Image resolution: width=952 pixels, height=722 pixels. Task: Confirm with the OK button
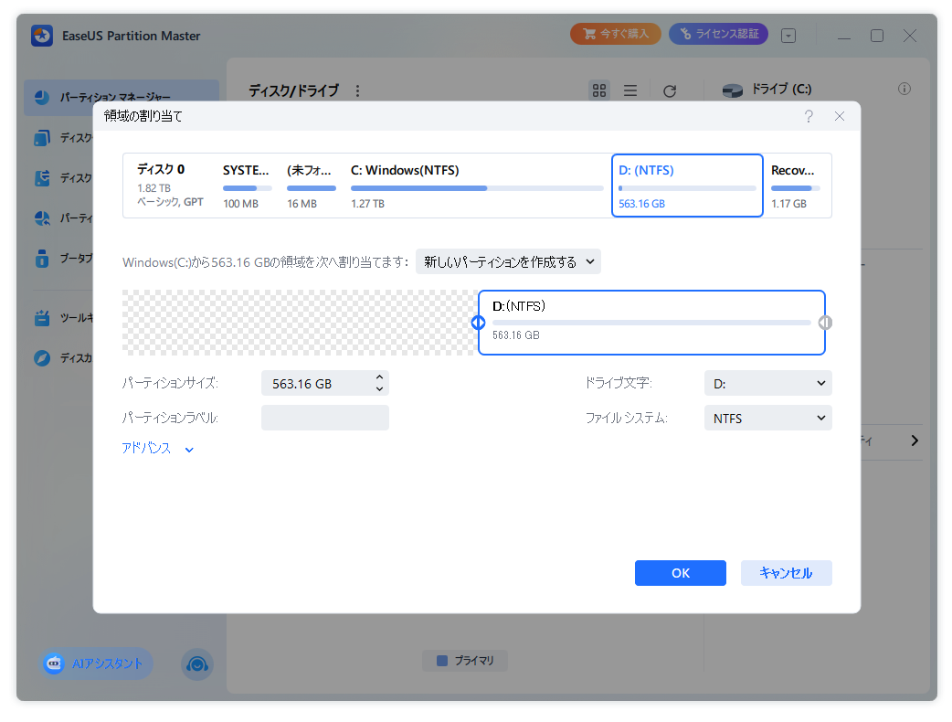681,573
